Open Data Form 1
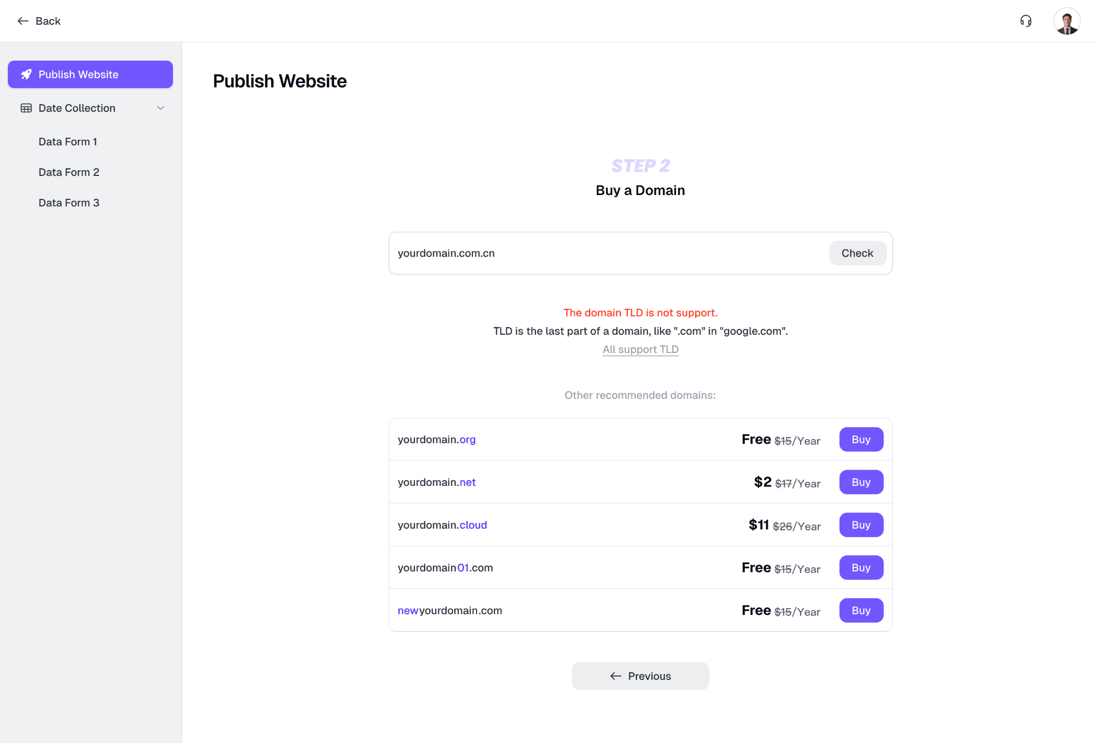 (68, 142)
